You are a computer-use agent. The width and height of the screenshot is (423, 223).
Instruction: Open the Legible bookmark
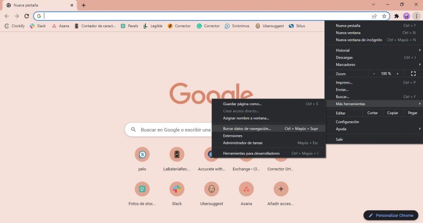coord(153,26)
